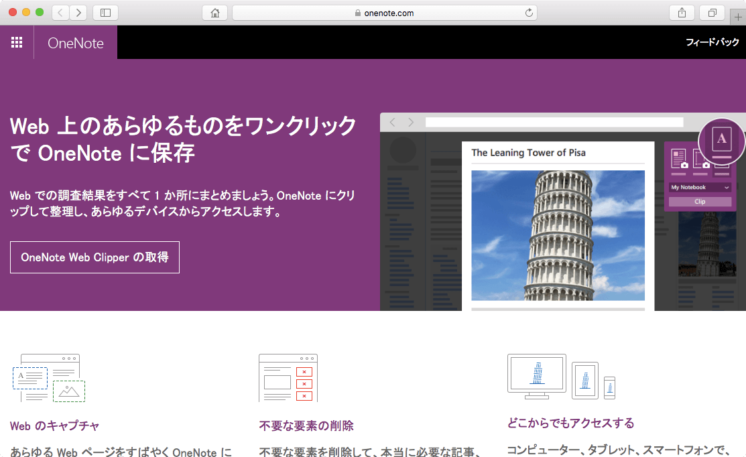The height and width of the screenshot is (457, 746).
Task: Open the Office app launcher grid
Action: click(x=17, y=42)
